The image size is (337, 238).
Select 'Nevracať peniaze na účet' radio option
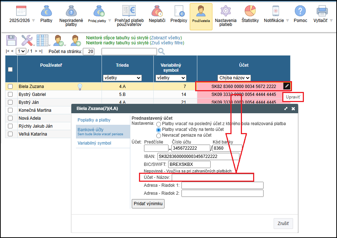point(158,136)
